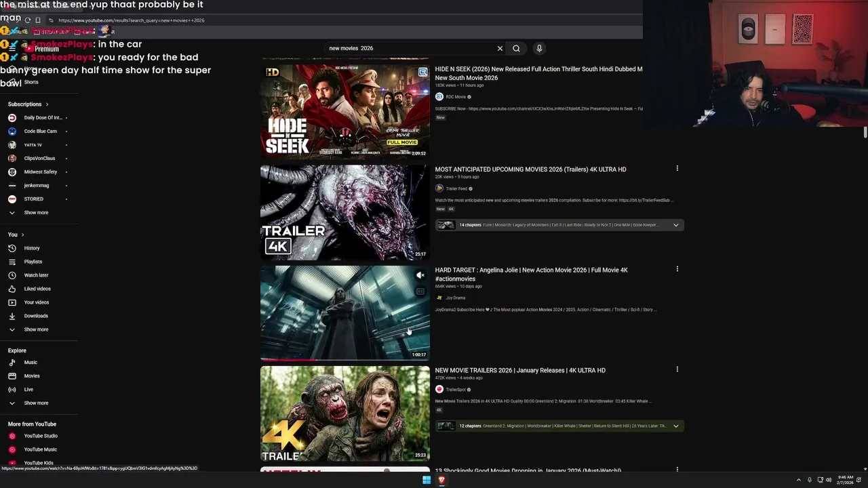The width and height of the screenshot is (868, 488).
Task: Click the Brave browser taskbar icon
Action: pos(441,480)
